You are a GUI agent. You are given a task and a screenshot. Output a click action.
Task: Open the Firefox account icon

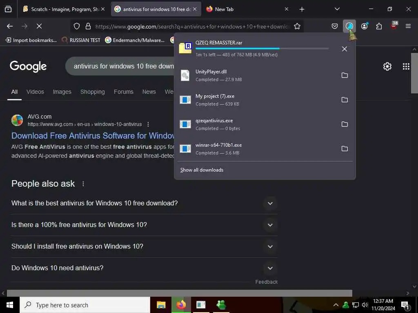click(x=364, y=26)
